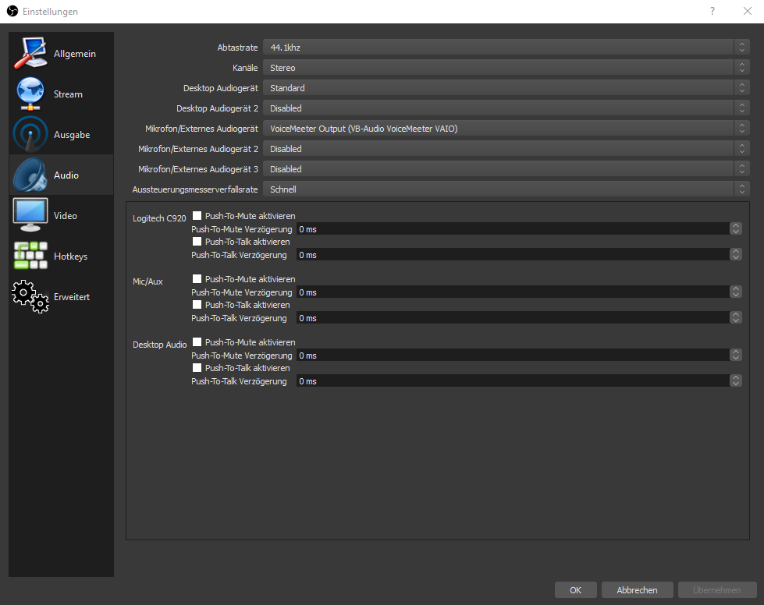The width and height of the screenshot is (764, 605).
Task: Open the Ausgabe broadcast icon
Action: (30, 134)
